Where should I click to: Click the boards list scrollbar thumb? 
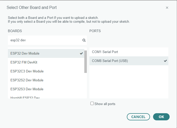pyautogui.click(x=86, y=61)
